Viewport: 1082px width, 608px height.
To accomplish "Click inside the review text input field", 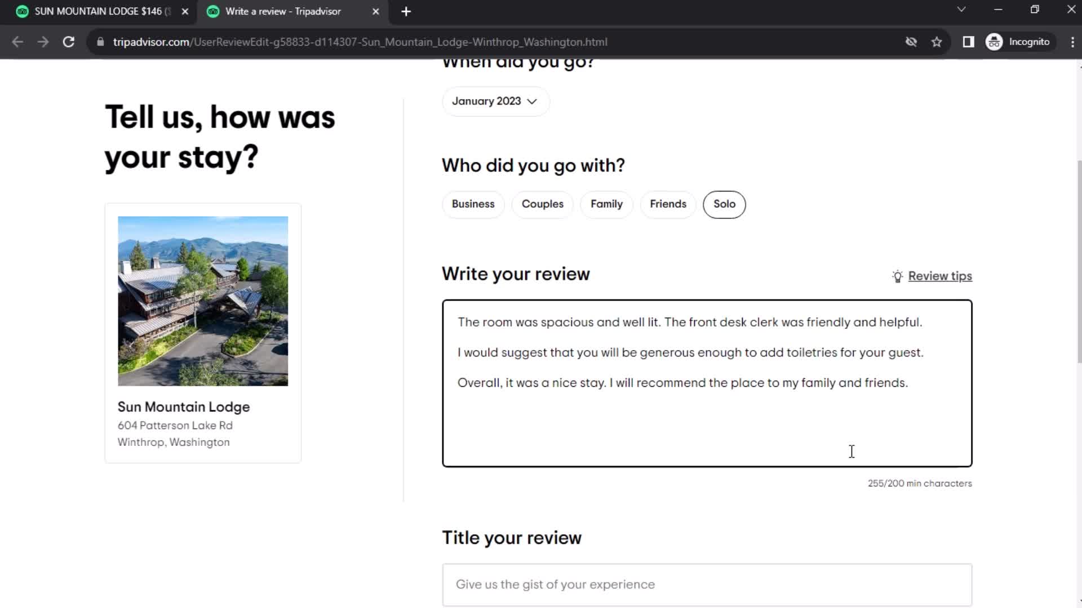I will [x=707, y=382].
